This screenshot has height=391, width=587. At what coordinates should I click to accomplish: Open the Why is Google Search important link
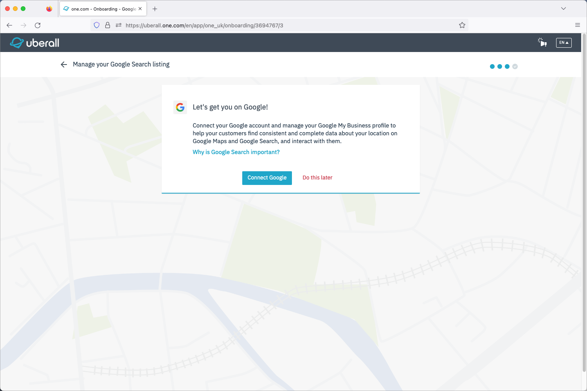236,152
